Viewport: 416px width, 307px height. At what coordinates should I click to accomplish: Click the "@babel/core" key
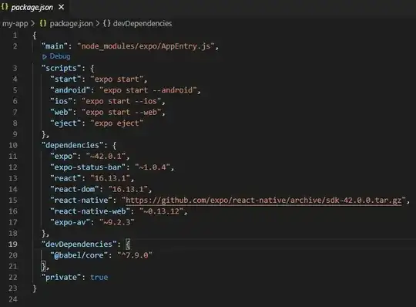(79, 255)
